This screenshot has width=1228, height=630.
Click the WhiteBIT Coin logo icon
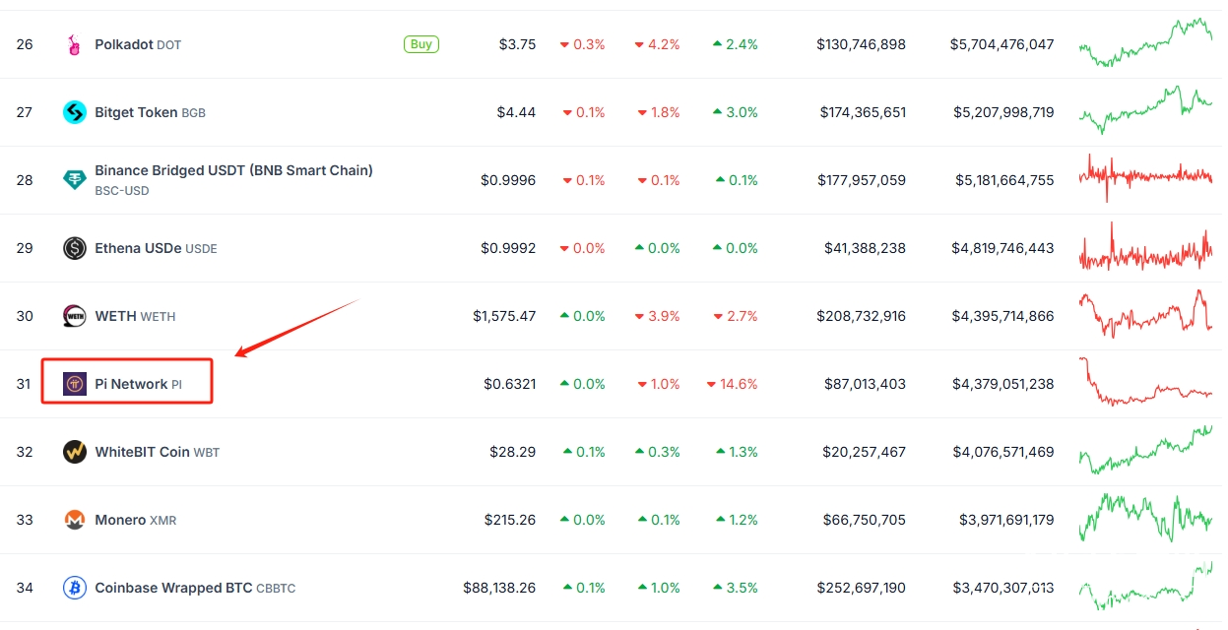click(75, 452)
